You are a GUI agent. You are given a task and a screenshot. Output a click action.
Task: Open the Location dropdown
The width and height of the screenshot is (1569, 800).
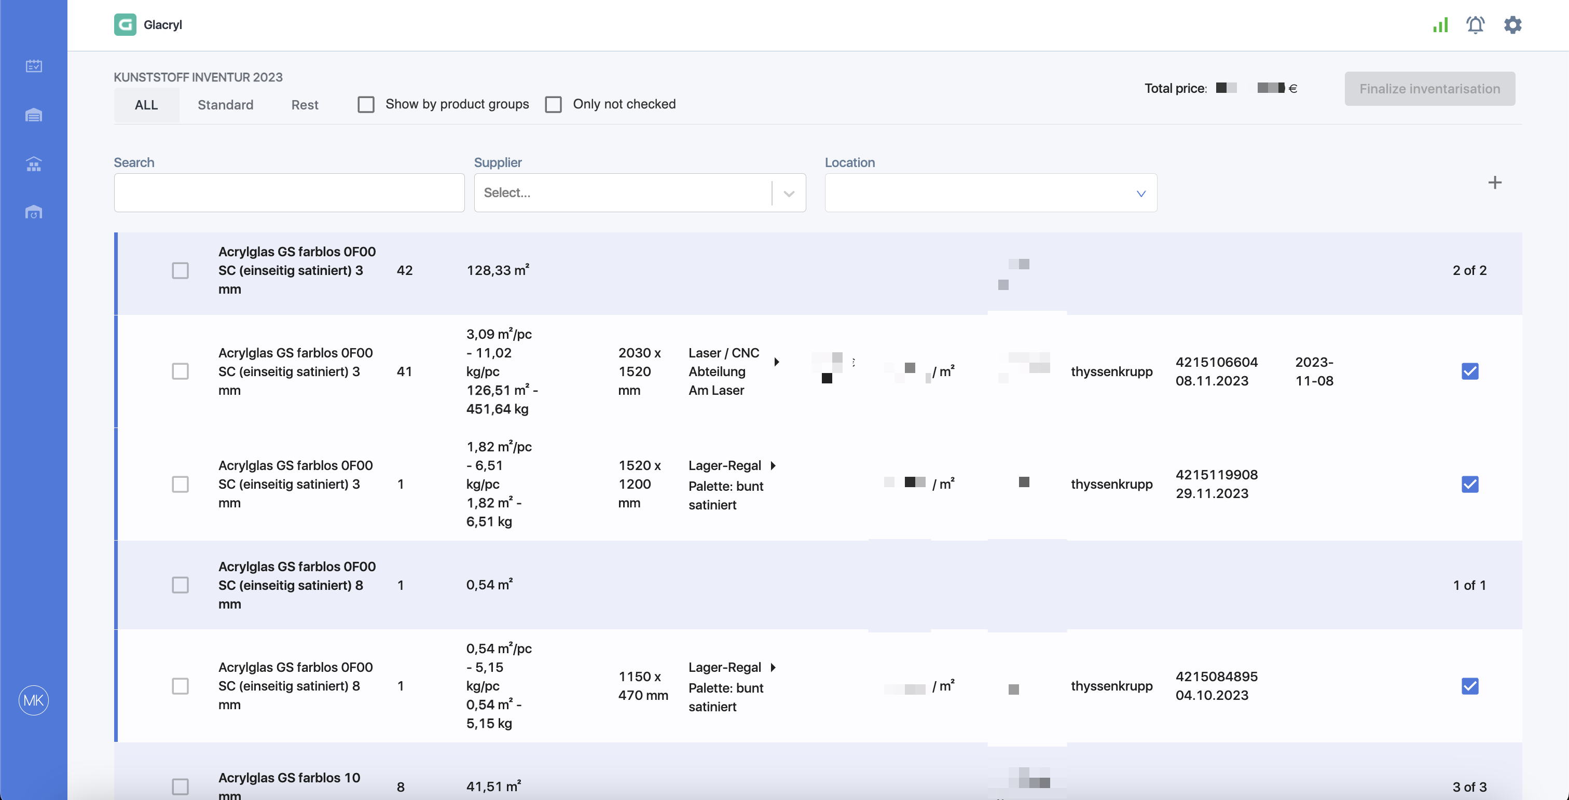(990, 192)
